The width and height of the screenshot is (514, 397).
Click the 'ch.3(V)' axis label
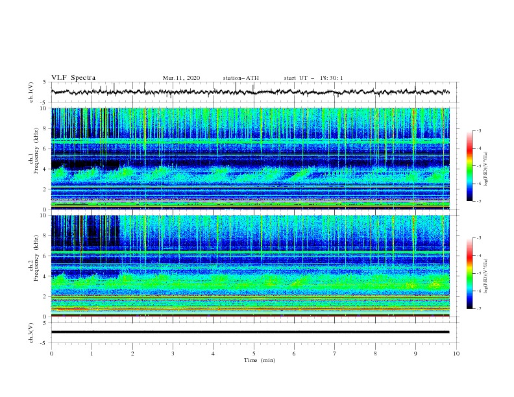click(x=31, y=333)
